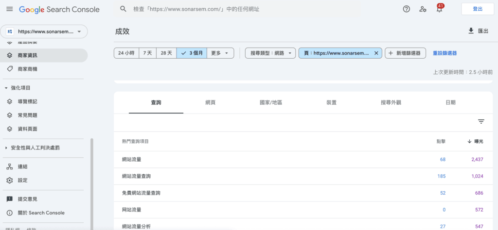The width and height of the screenshot is (498, 230).
Task: Select the 28 天 date range
Action: tap(166, 53)
